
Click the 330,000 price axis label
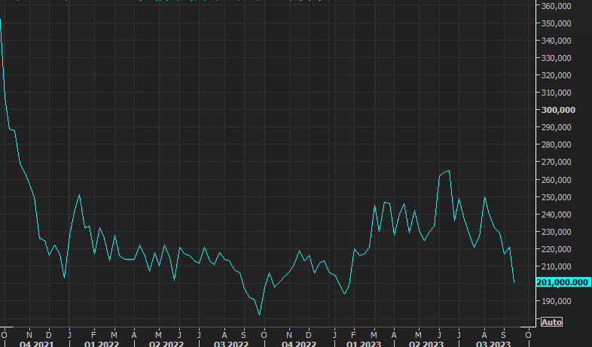tap(558, 58)
